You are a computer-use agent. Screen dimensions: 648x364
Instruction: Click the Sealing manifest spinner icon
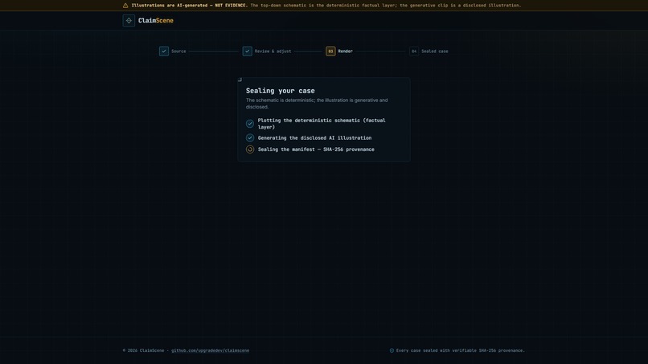[x=249, y=149]
